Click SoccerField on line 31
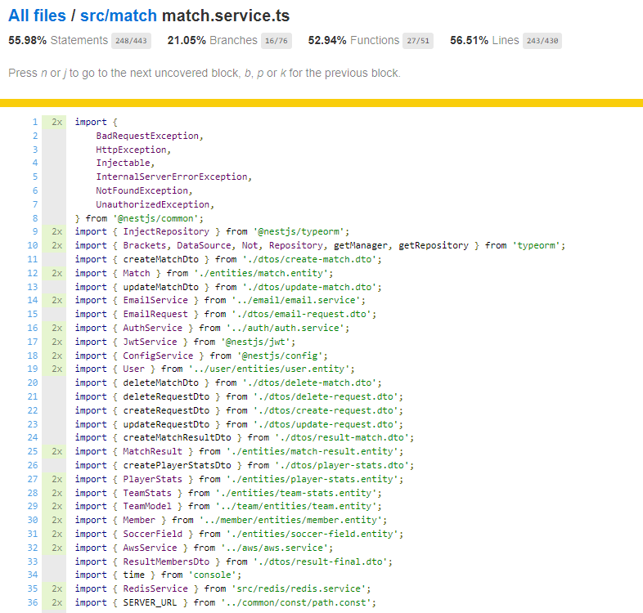The width and height of the screenshot is (643, 613). tap(152, 535)
